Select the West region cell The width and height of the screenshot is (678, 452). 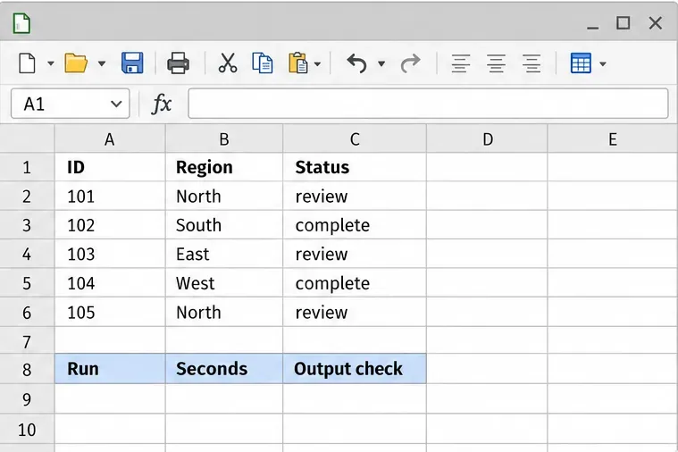pyautogui.click(x=224, y=283)
